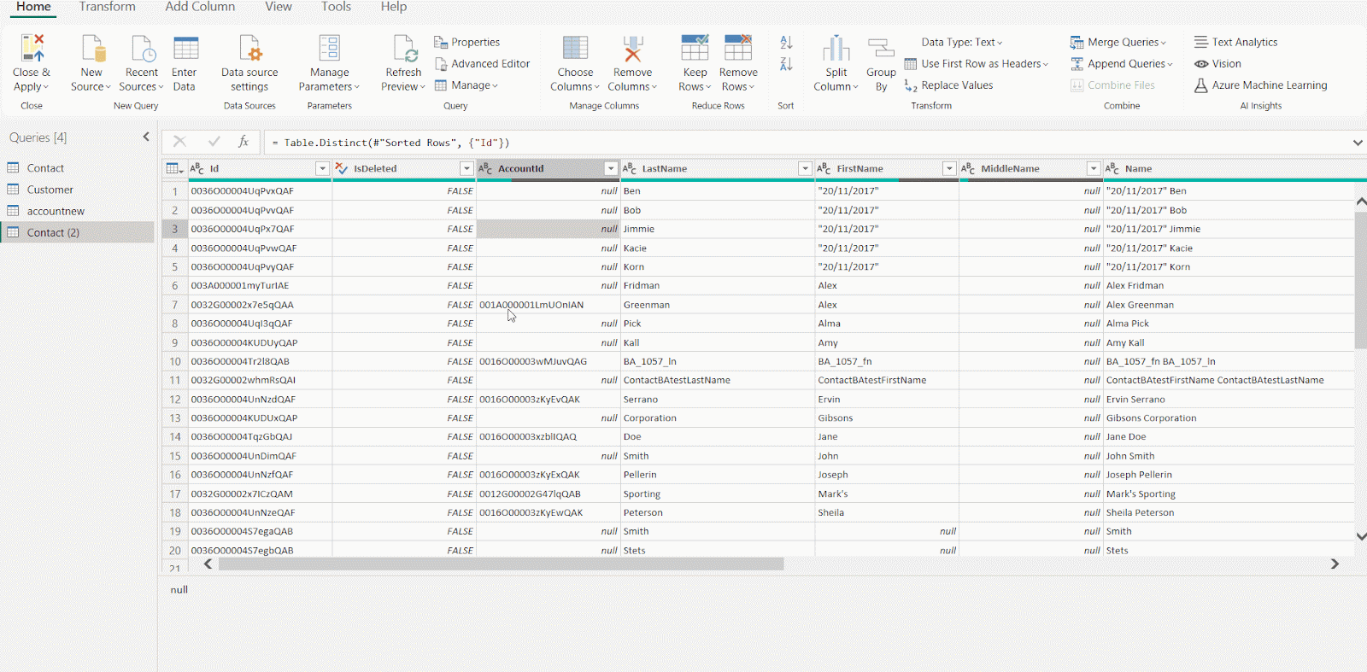Open the AccountId column filter dropdown

point(610,169)
